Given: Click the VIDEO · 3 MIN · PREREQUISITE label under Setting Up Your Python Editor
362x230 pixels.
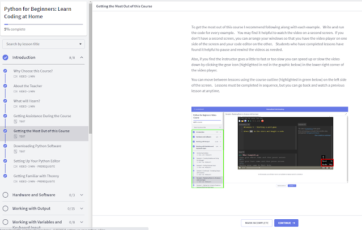Looking at the screenshot, I should point(37,167).
